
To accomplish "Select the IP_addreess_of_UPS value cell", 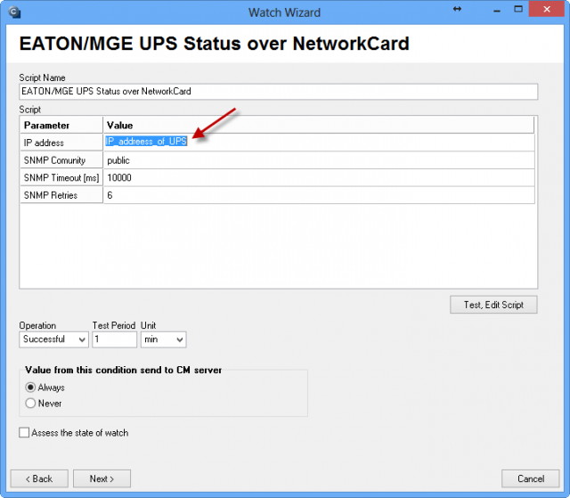I will (319, 142).
